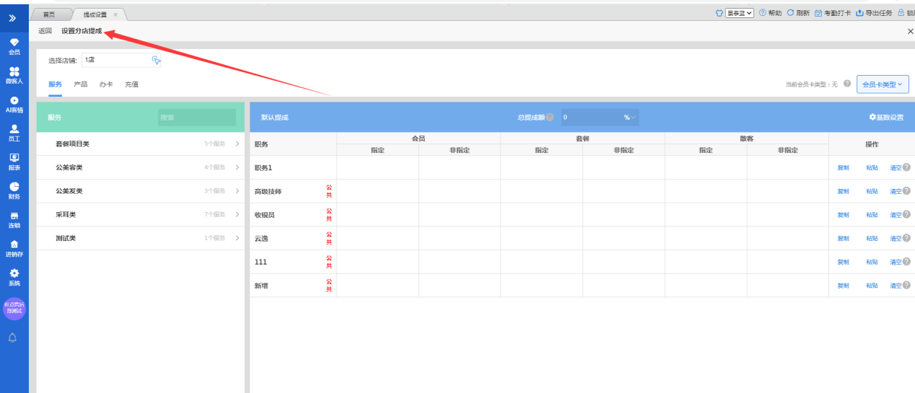The height and width of the screenshot is (393, 915).
Task: Click the shirt skin theme icon
Action: pos(719,13)
